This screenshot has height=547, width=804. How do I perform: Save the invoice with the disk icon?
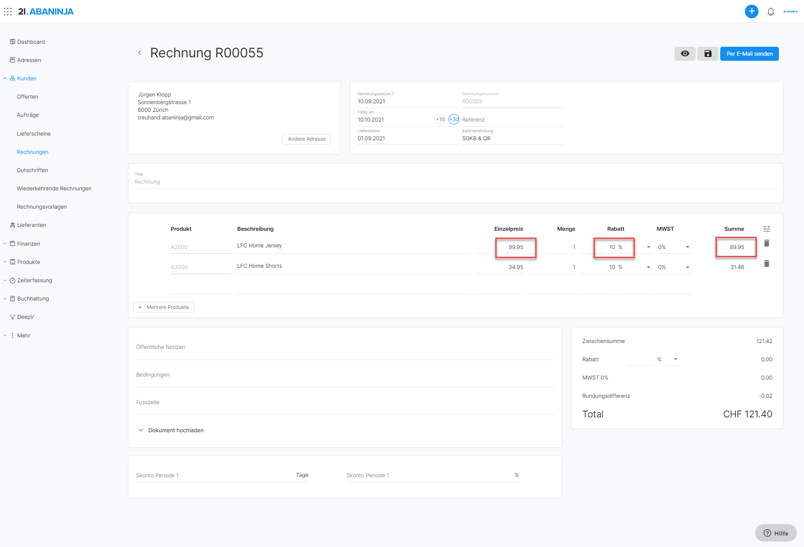707,54
